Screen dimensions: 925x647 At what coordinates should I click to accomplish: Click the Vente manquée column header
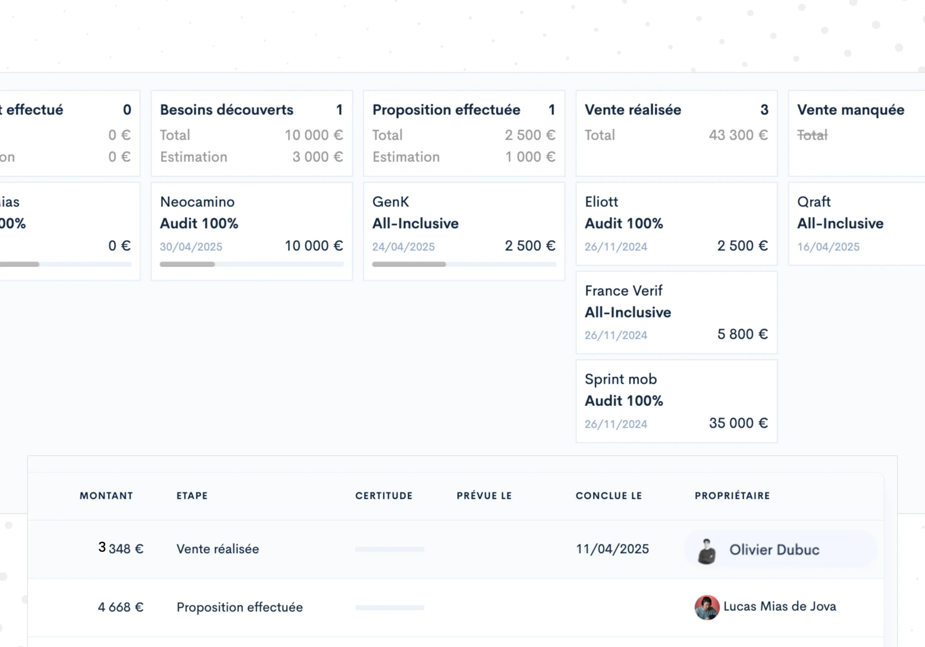pyautogui.click(x=851, y=110)
